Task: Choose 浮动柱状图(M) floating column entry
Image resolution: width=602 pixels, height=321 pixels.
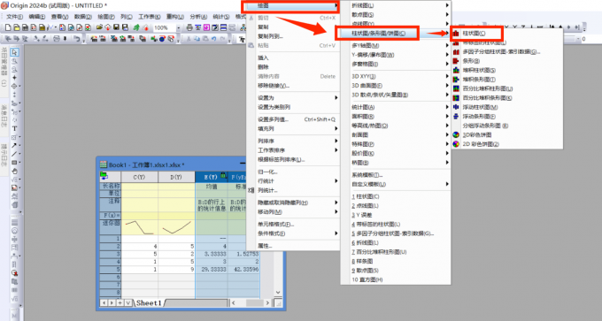Action: pos(481,107)
